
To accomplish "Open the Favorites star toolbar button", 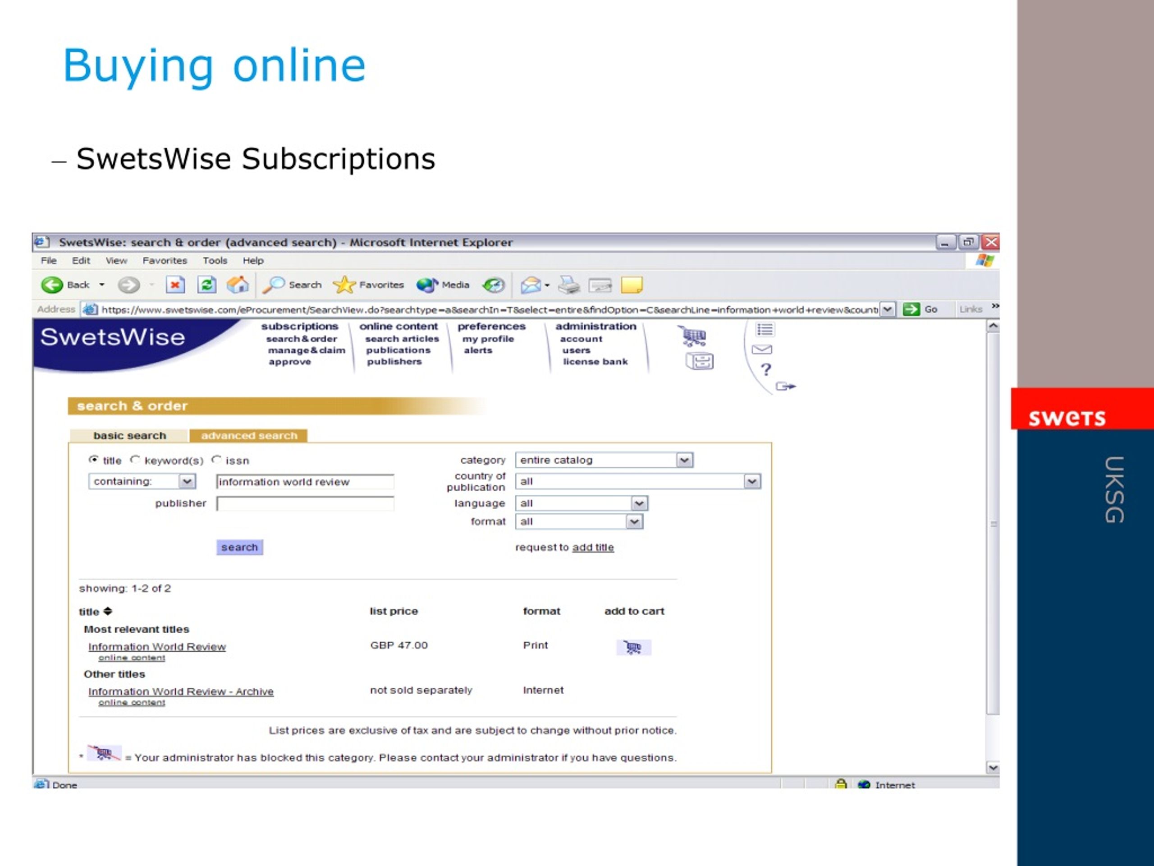I will [368, 285].
